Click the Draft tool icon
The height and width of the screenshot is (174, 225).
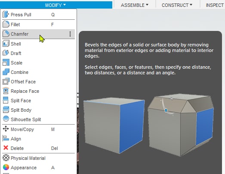click(x=6, y=53)
